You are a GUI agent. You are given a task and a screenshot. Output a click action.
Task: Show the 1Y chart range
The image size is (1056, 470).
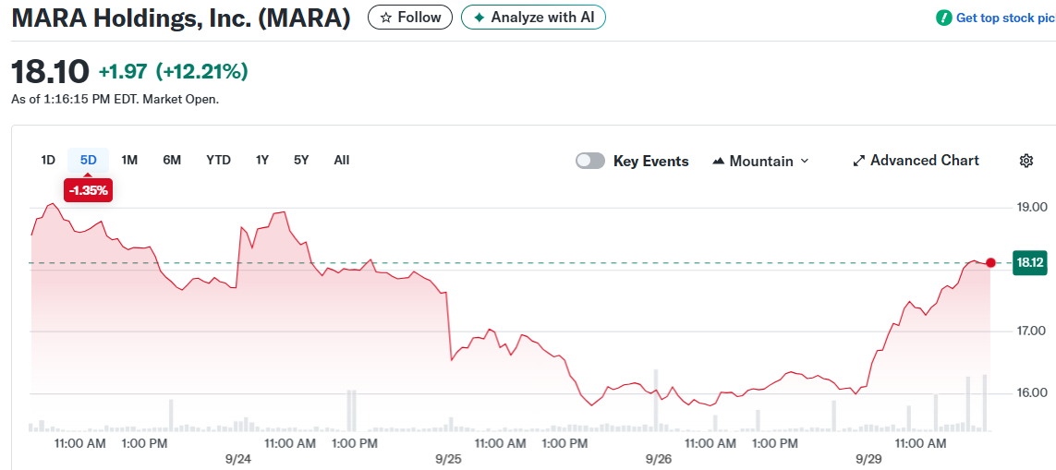[262, 161]
